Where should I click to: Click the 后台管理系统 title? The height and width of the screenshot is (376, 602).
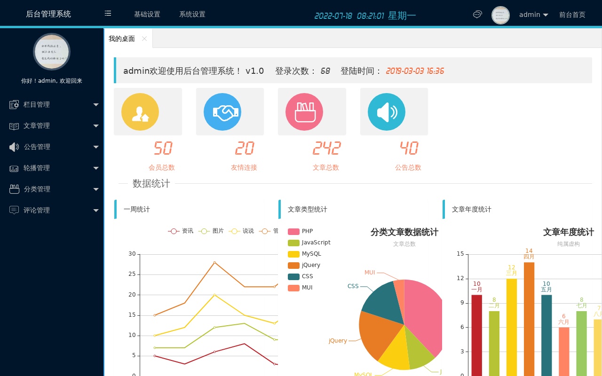tap(48, 14)
